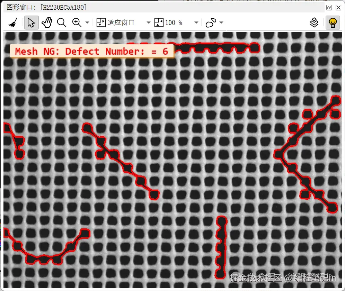Click the 100 % zoom value
This screenshot has height=291, width=345.
[174, 22]
